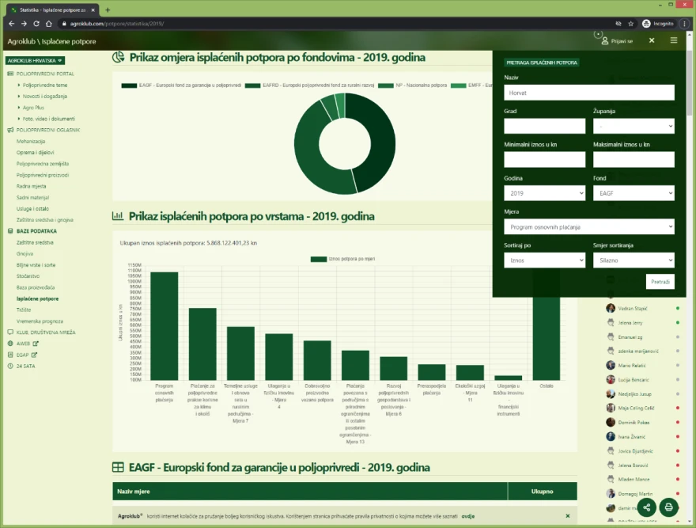Open Mjera dropdown Program osnovnih plaćanja

[589, 226]
